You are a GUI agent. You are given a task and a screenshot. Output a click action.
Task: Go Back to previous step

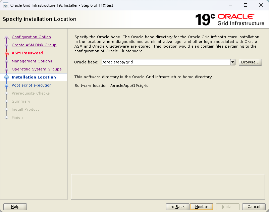(x=178, y=207)
